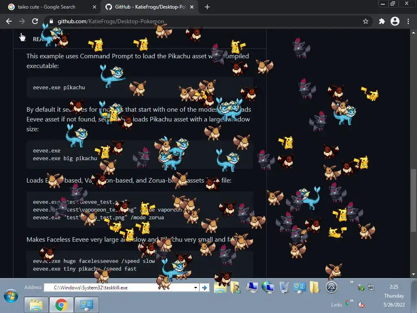Image resolution: width=417 pixels, height=313 pixels.
Task: Open the network status tray icon
Action: [x=371, y=288]
